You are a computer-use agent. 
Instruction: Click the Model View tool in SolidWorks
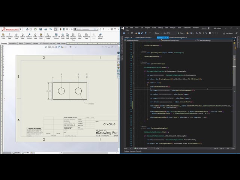click(3, 36)
